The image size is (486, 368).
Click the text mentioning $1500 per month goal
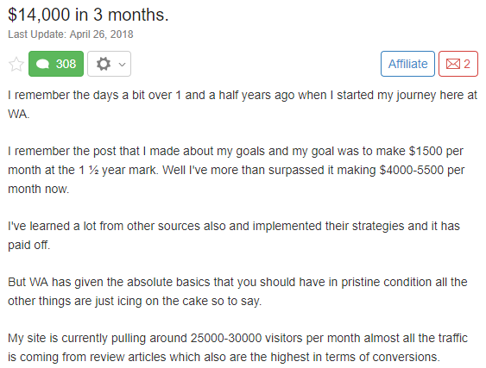tap(236, 151)
